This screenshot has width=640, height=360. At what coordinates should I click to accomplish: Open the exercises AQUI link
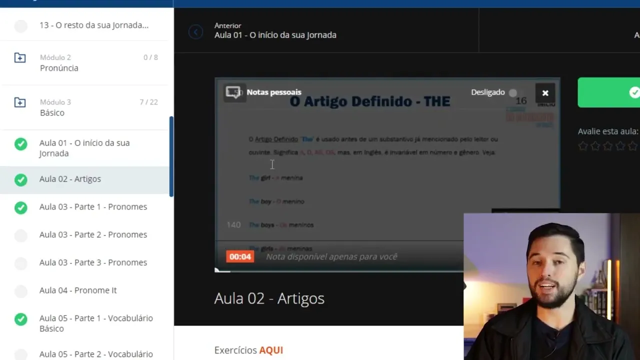271,350
